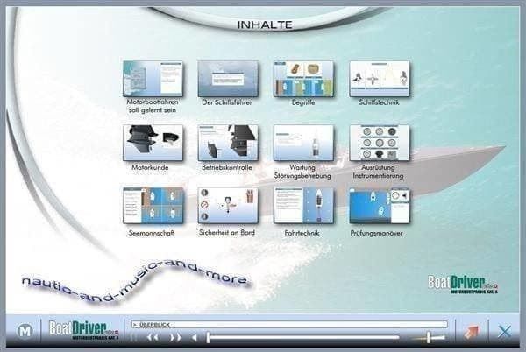
Task: Open the 'Fahrtechnik' chapter thumbnail
Action: point(303,206)
